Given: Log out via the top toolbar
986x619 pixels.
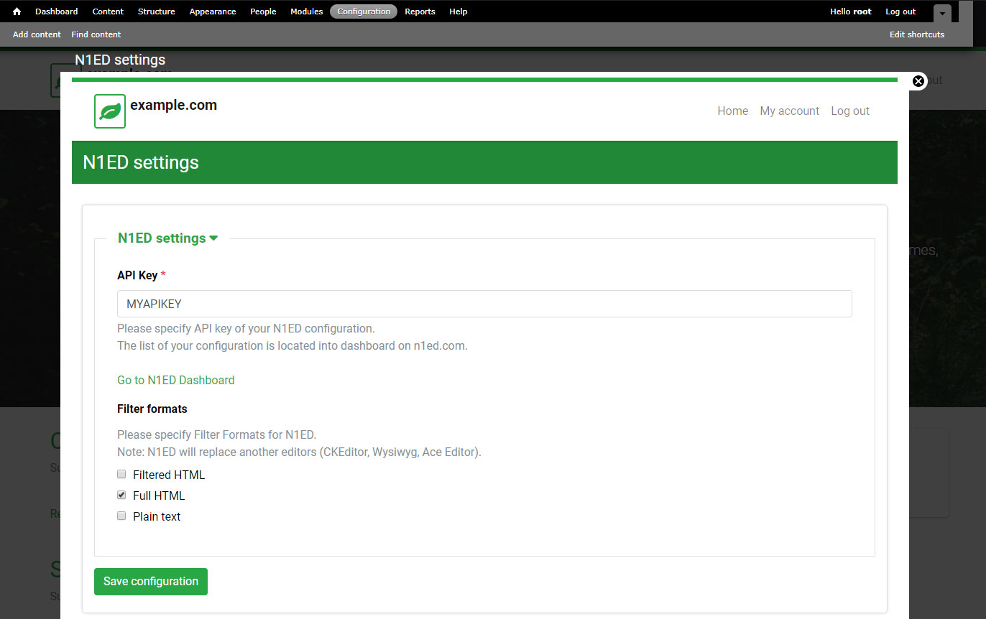Looking at the screenshot, I should (900, 11).
